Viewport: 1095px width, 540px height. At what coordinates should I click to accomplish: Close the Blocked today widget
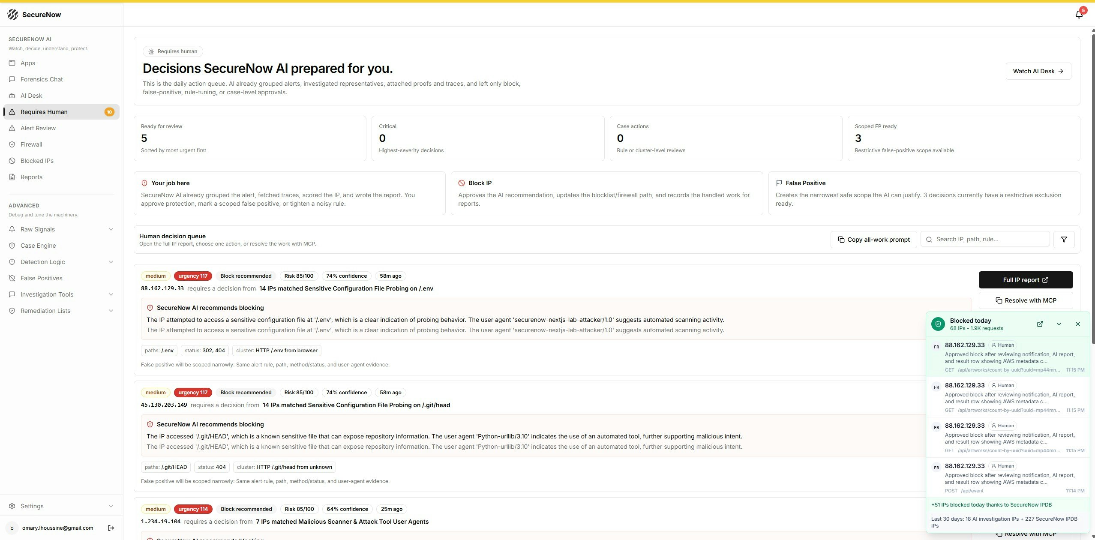click(x=1077, y=324)
